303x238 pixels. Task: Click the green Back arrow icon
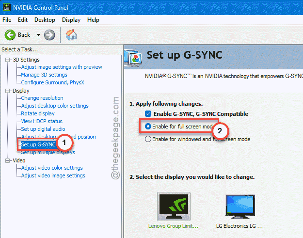10,35
